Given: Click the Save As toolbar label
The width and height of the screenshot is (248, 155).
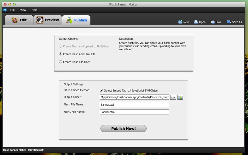Looking at the screenshot, I should coord(237,22).
